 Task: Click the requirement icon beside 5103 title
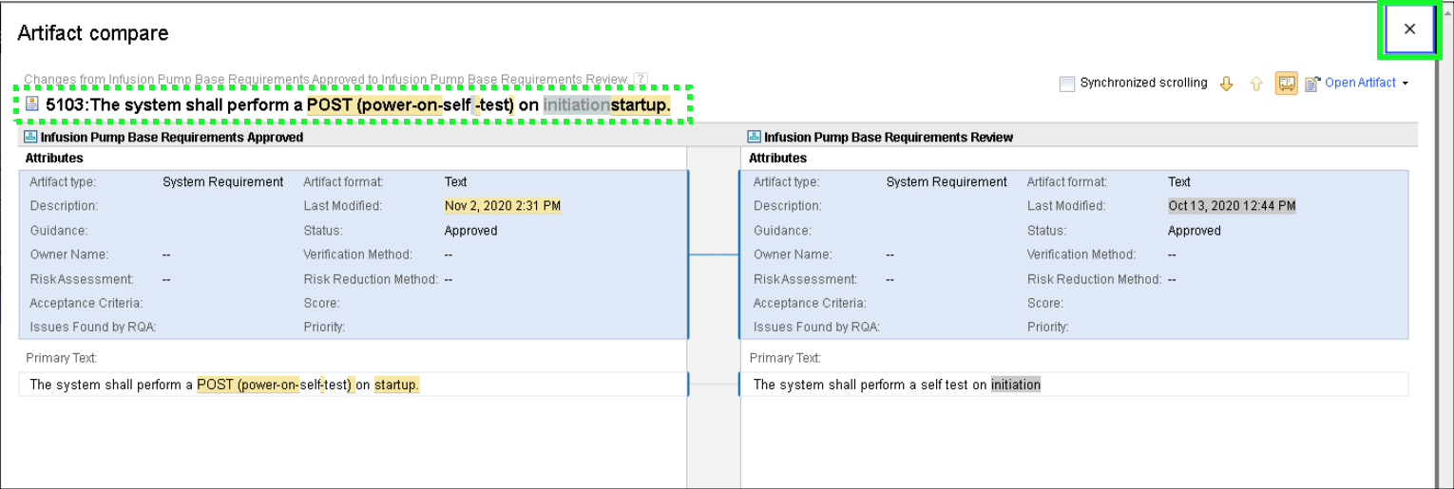coord(32,104)
